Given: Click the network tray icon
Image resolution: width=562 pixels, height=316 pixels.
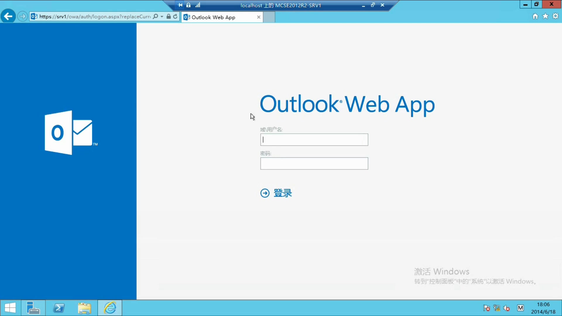Looking at the screenshot, I should tap(497, 308).
